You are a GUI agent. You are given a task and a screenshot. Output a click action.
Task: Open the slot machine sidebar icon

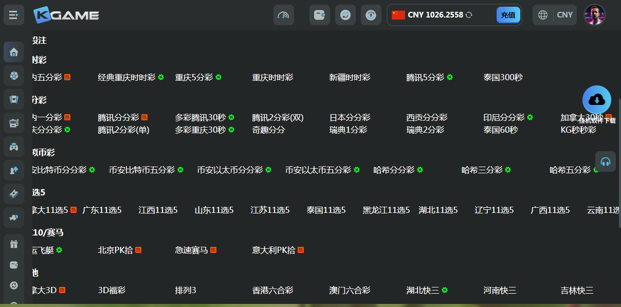pos(14,123)
